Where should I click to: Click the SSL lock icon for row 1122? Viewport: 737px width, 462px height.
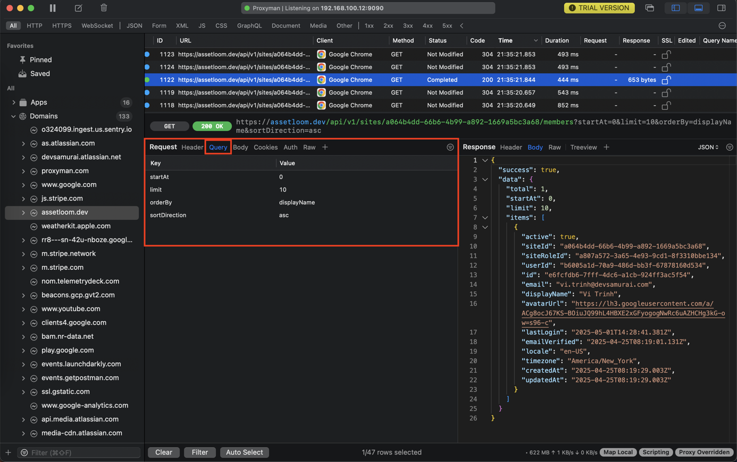[666, 80]
